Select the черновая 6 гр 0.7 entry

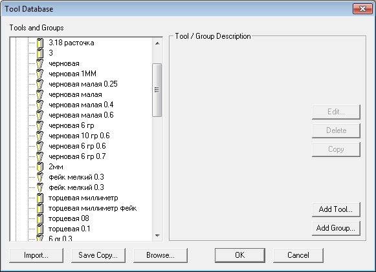pyautogui.click(x=77, y=156)
